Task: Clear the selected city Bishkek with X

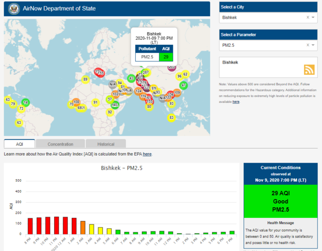Action: pyautogui.click(x=307, y=17)
